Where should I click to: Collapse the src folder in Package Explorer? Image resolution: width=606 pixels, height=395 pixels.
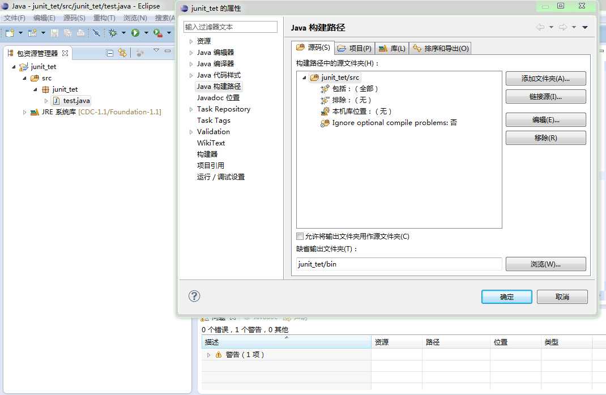(x=25, y=78)
